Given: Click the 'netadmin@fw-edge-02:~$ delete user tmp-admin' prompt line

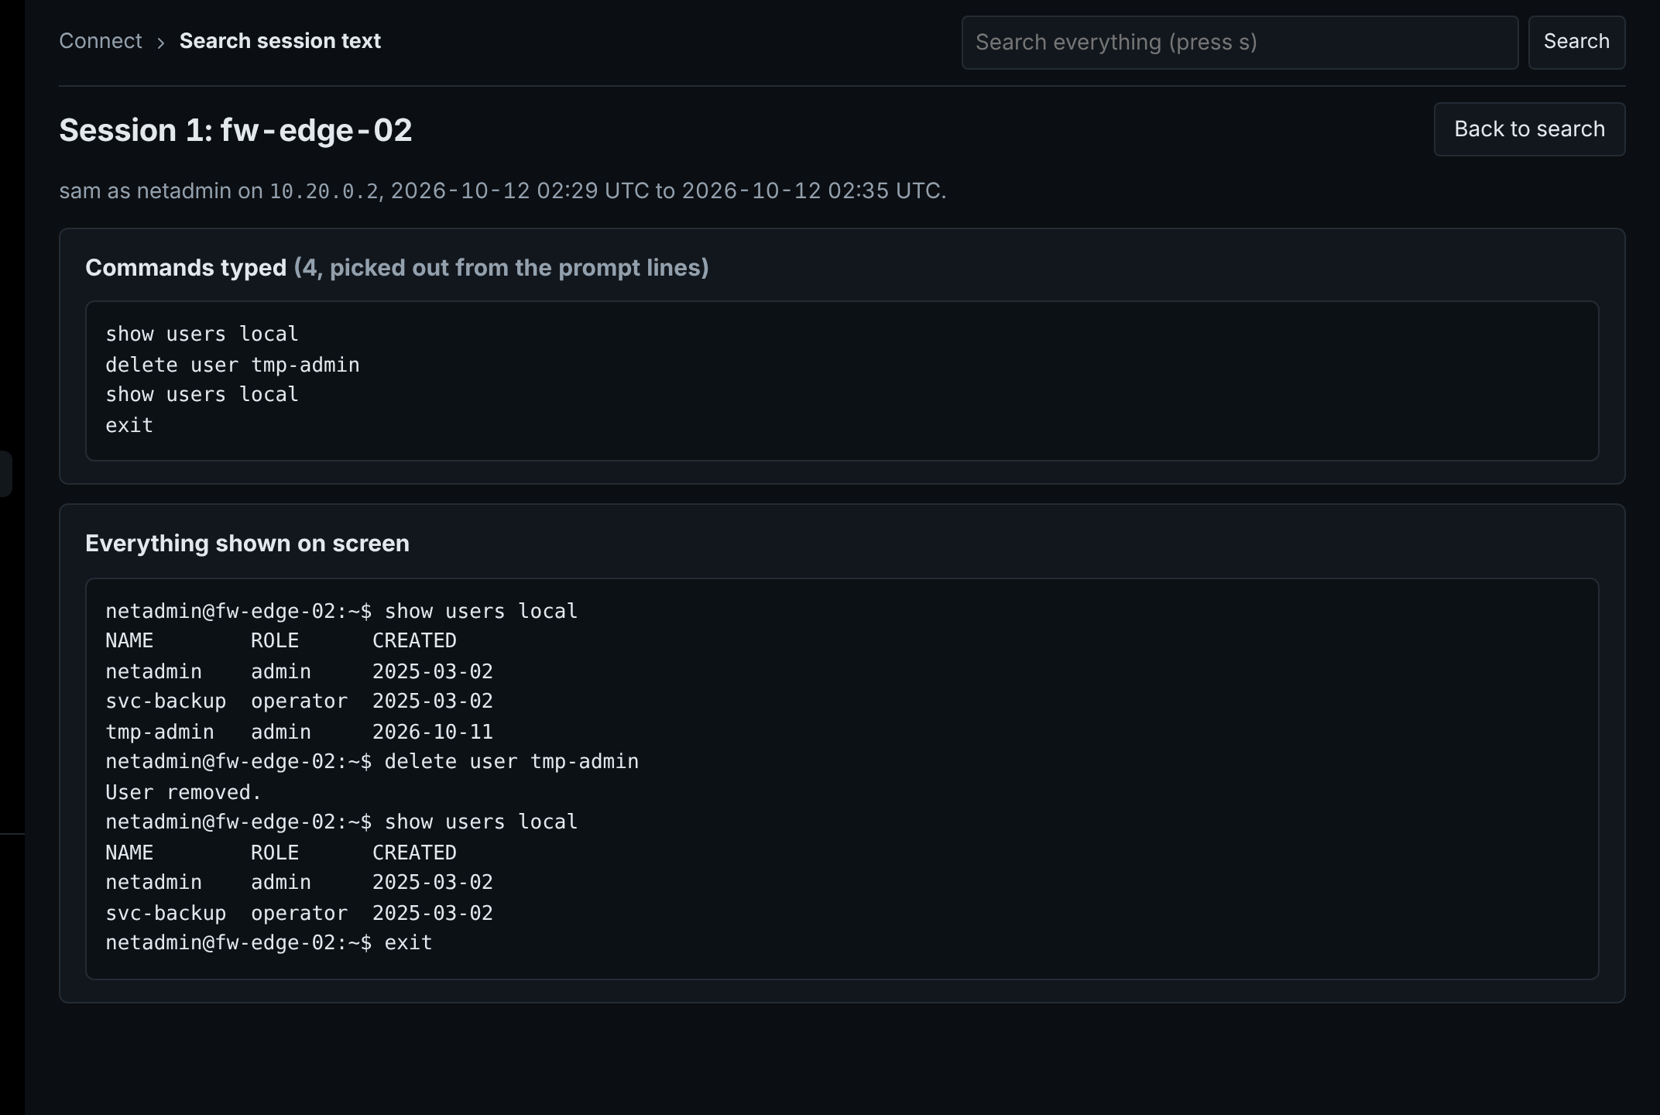Looking at the screenshot, I should [x=372, y=762].
